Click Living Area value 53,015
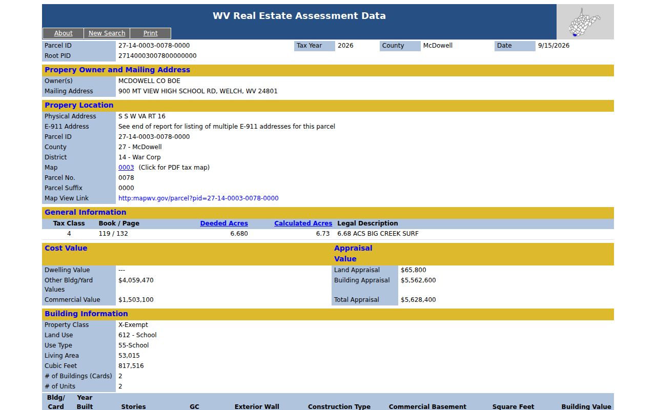 (x=129, y=356)
